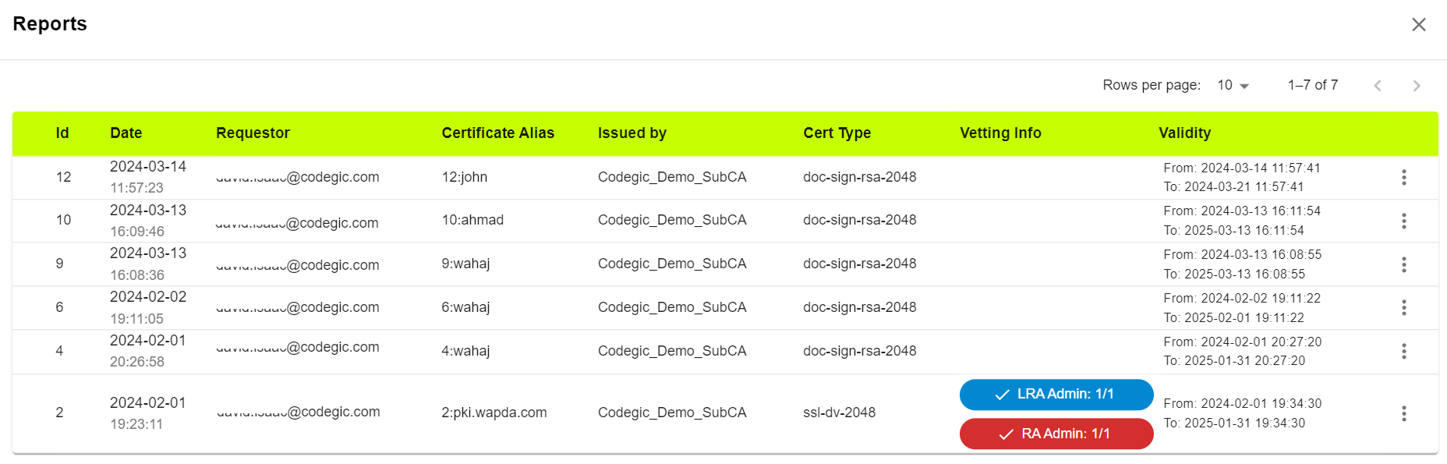This screenshot has width=1447, height=464.
Task: Select the ssl-dv-2048 cert type cell
Action: pyautogui.click(x=839, y=413)
